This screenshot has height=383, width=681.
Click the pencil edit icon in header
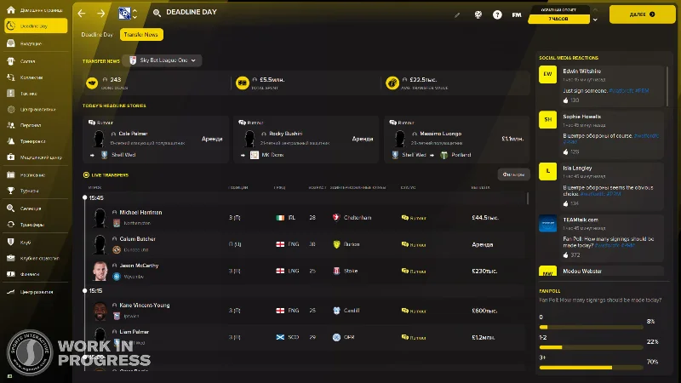[457, 14]
